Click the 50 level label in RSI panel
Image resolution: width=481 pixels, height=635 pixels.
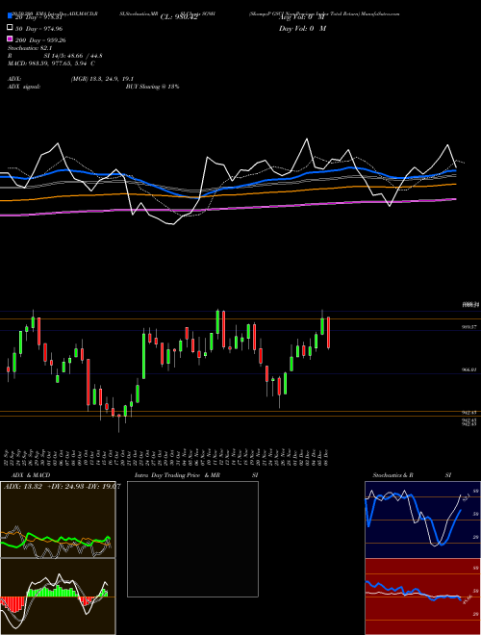[x=476, y=592]
